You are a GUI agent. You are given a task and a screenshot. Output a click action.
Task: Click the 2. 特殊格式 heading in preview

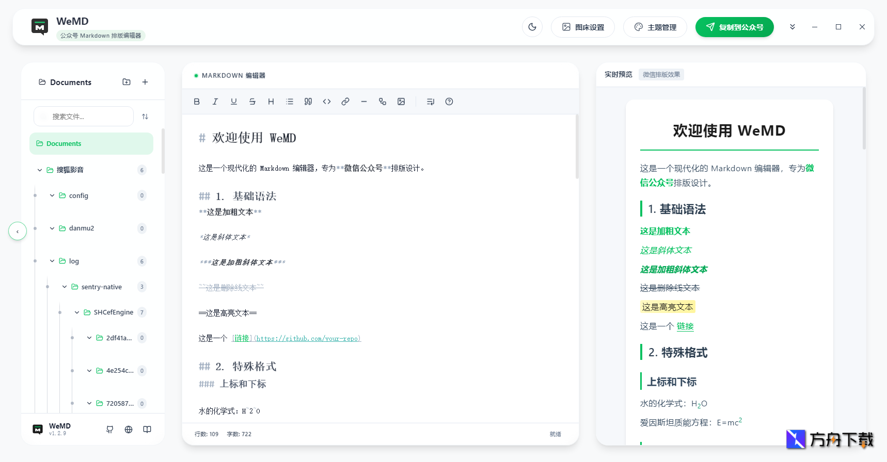pos(678,353)
